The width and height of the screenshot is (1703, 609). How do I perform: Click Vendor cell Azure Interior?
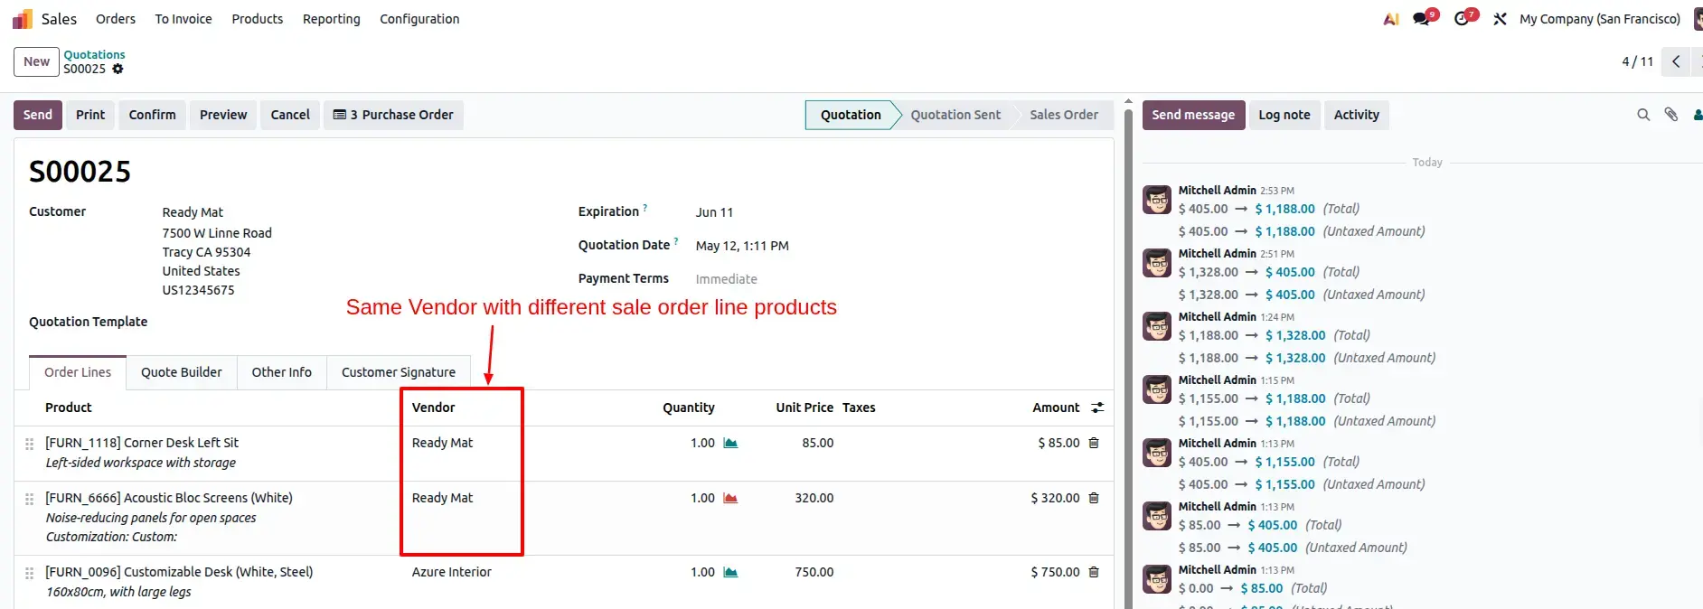tap(452, 572)
